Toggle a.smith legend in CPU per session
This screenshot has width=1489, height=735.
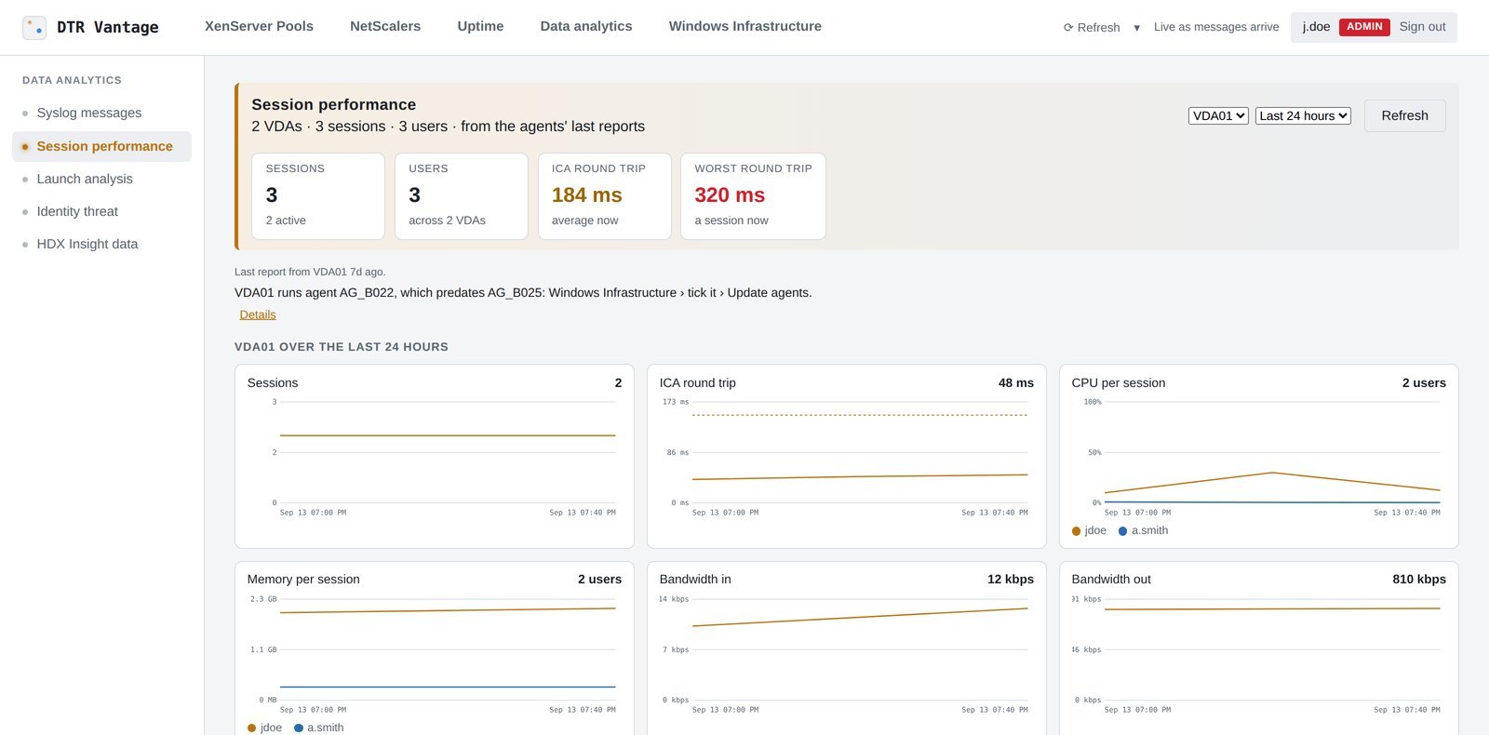coord(1143,530)
